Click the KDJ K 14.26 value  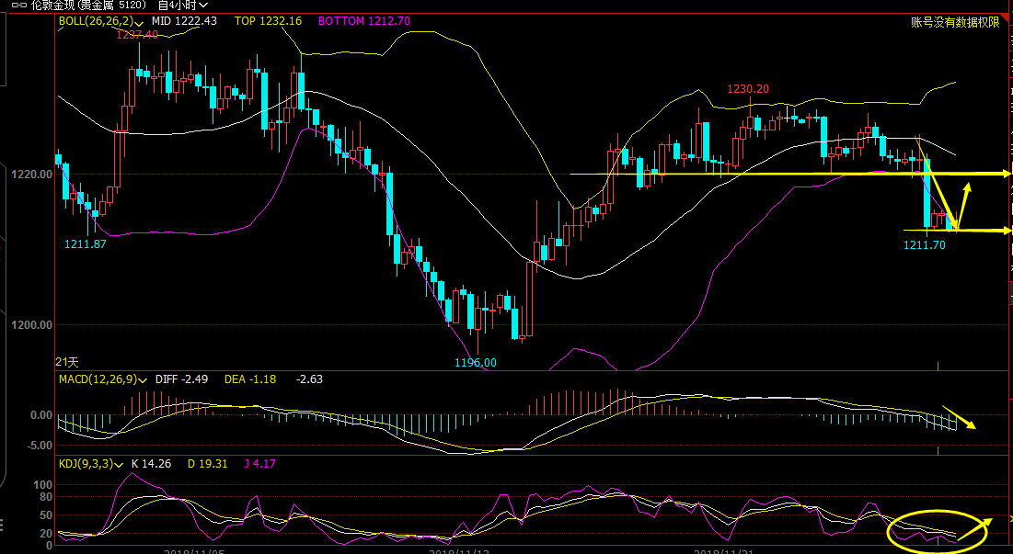click(151, 464)
